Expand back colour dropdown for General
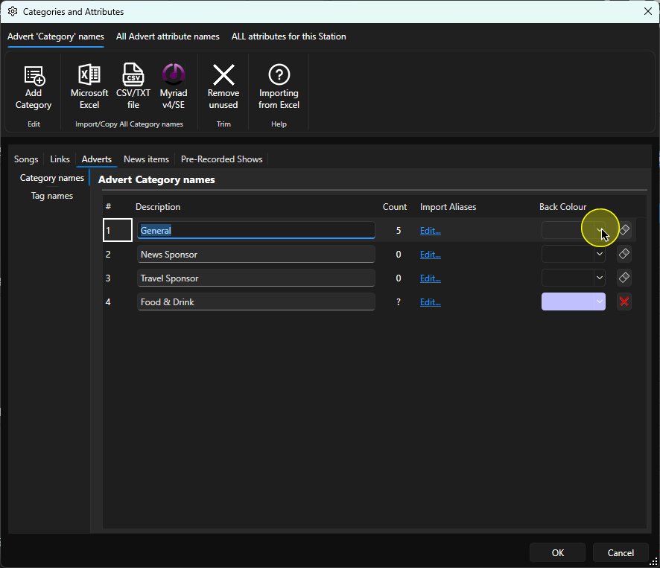Image resolution: width=660 pixels, height=568 pixels. [x=600, y=230]
